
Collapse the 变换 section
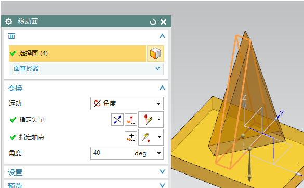click(x=162, y=88)
